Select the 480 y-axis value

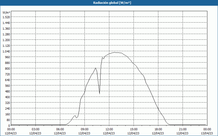[x=8, y=91]
